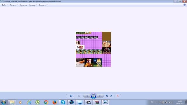The height and width of the screenshot is (105, 187).
Task: Expand the Открыть dropdown arrow
Action: point(47,5)
